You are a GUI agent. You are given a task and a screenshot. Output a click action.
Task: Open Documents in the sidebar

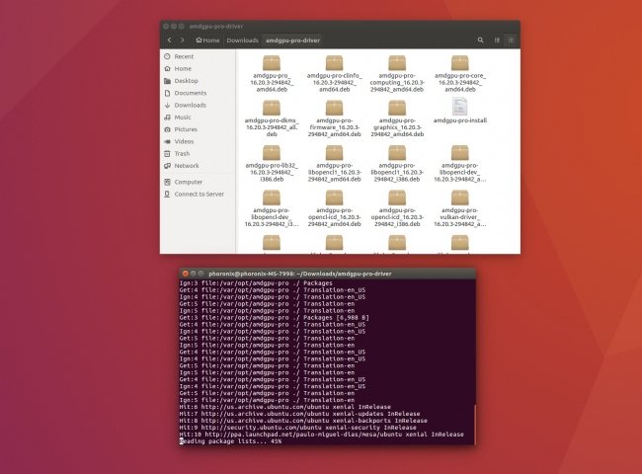(x=190, y=93)
